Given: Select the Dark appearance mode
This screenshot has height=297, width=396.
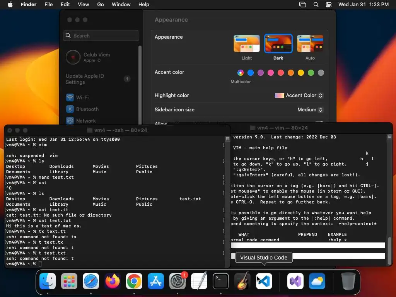Looking at the screenshot, I should 278,43.
